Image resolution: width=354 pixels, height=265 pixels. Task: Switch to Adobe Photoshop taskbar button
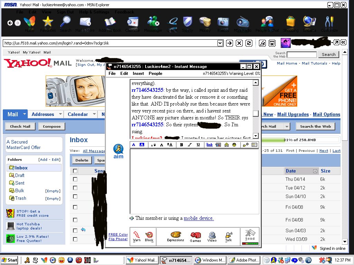244,260
